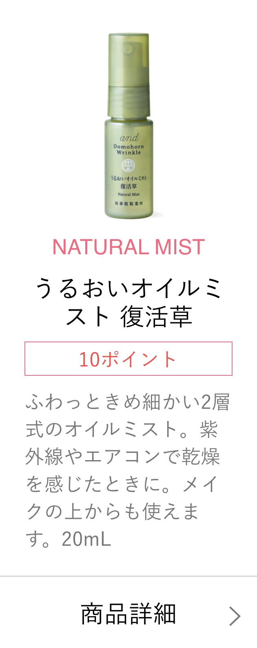Select the NATURAL MIST pink heading
This screenshot has width=257, height=648.
(128, 247)
